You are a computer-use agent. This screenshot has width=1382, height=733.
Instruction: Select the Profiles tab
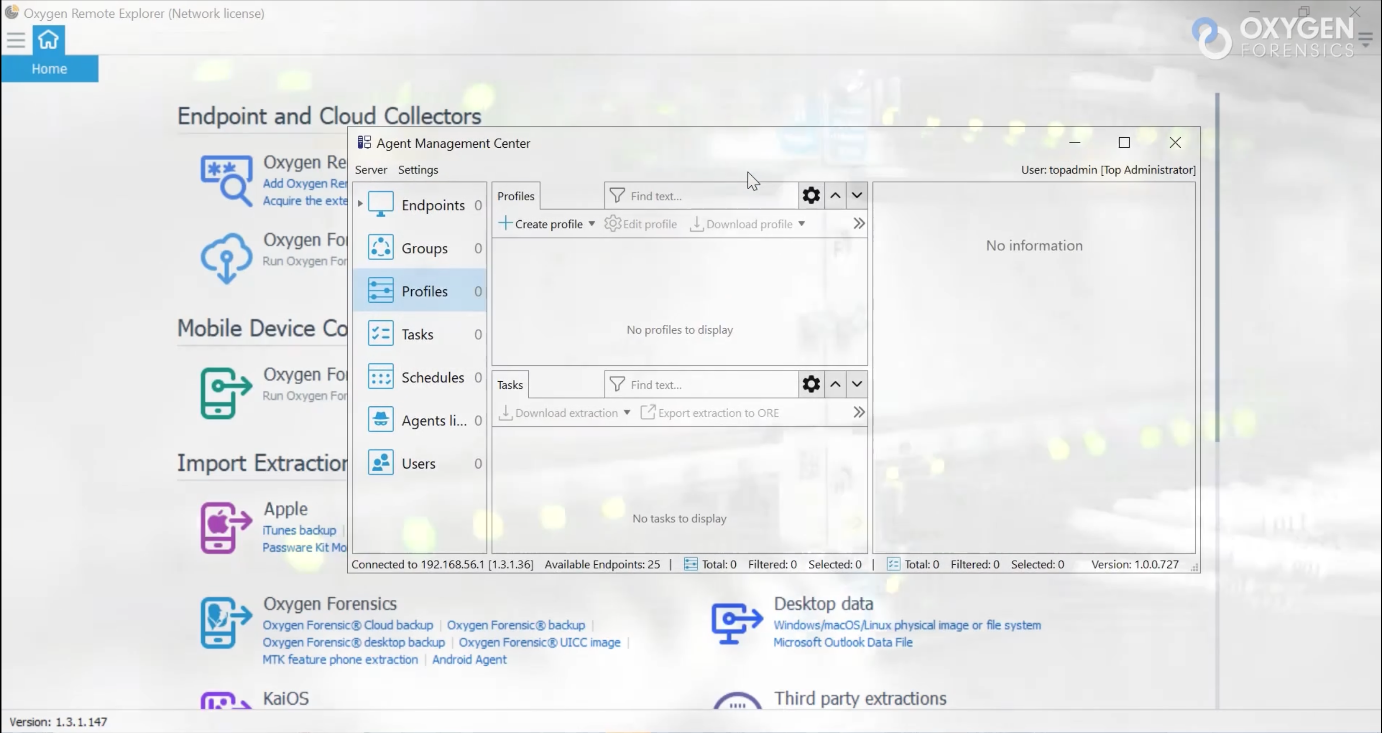515,196
